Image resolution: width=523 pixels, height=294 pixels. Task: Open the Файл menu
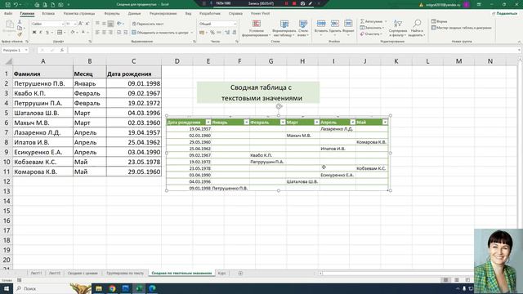[x=8, y=14]
